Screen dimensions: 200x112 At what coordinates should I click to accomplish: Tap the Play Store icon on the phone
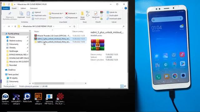pos(182,63)
